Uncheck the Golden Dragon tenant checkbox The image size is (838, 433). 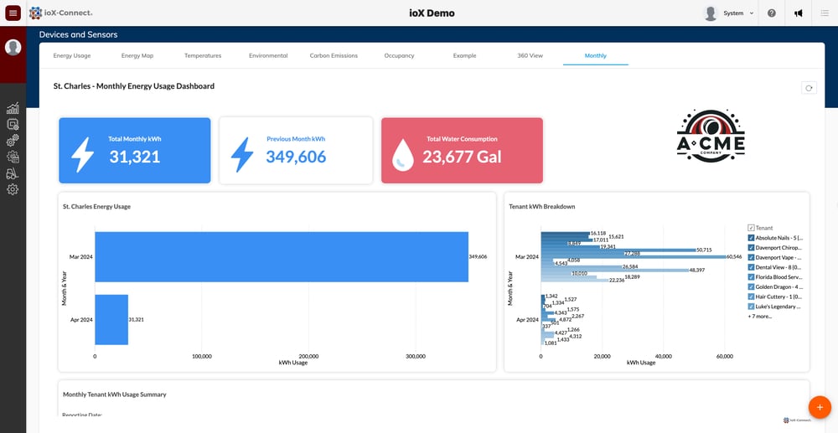tap(751, 287)
